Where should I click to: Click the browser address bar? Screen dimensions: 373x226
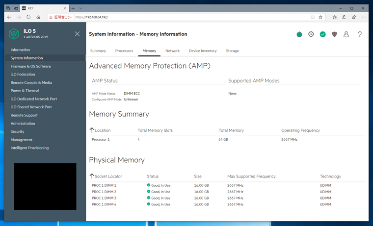pyautogui.click(x=191, y=17)
